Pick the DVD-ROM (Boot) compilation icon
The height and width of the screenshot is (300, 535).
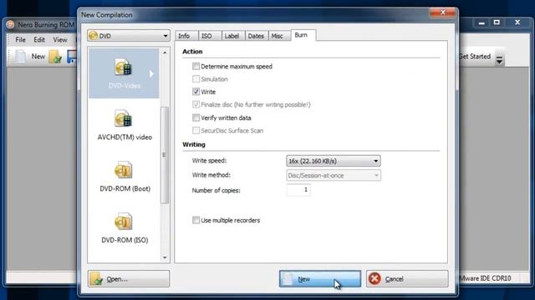[x=123, y=170]
